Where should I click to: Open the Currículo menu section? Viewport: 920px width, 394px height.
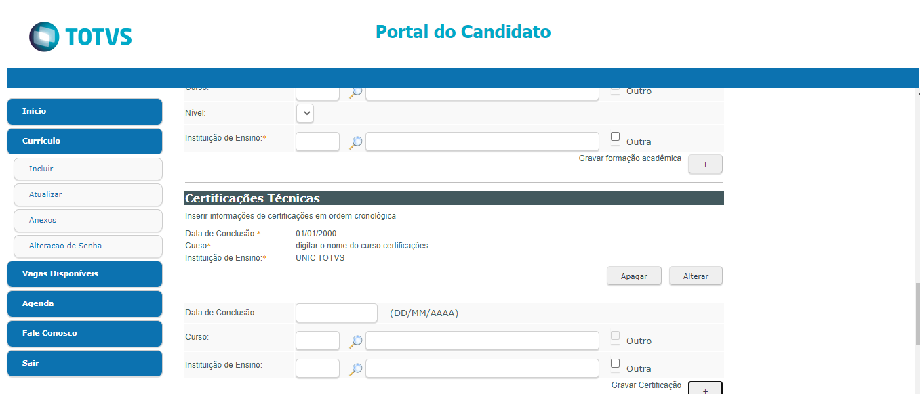(x=85, y=141)
